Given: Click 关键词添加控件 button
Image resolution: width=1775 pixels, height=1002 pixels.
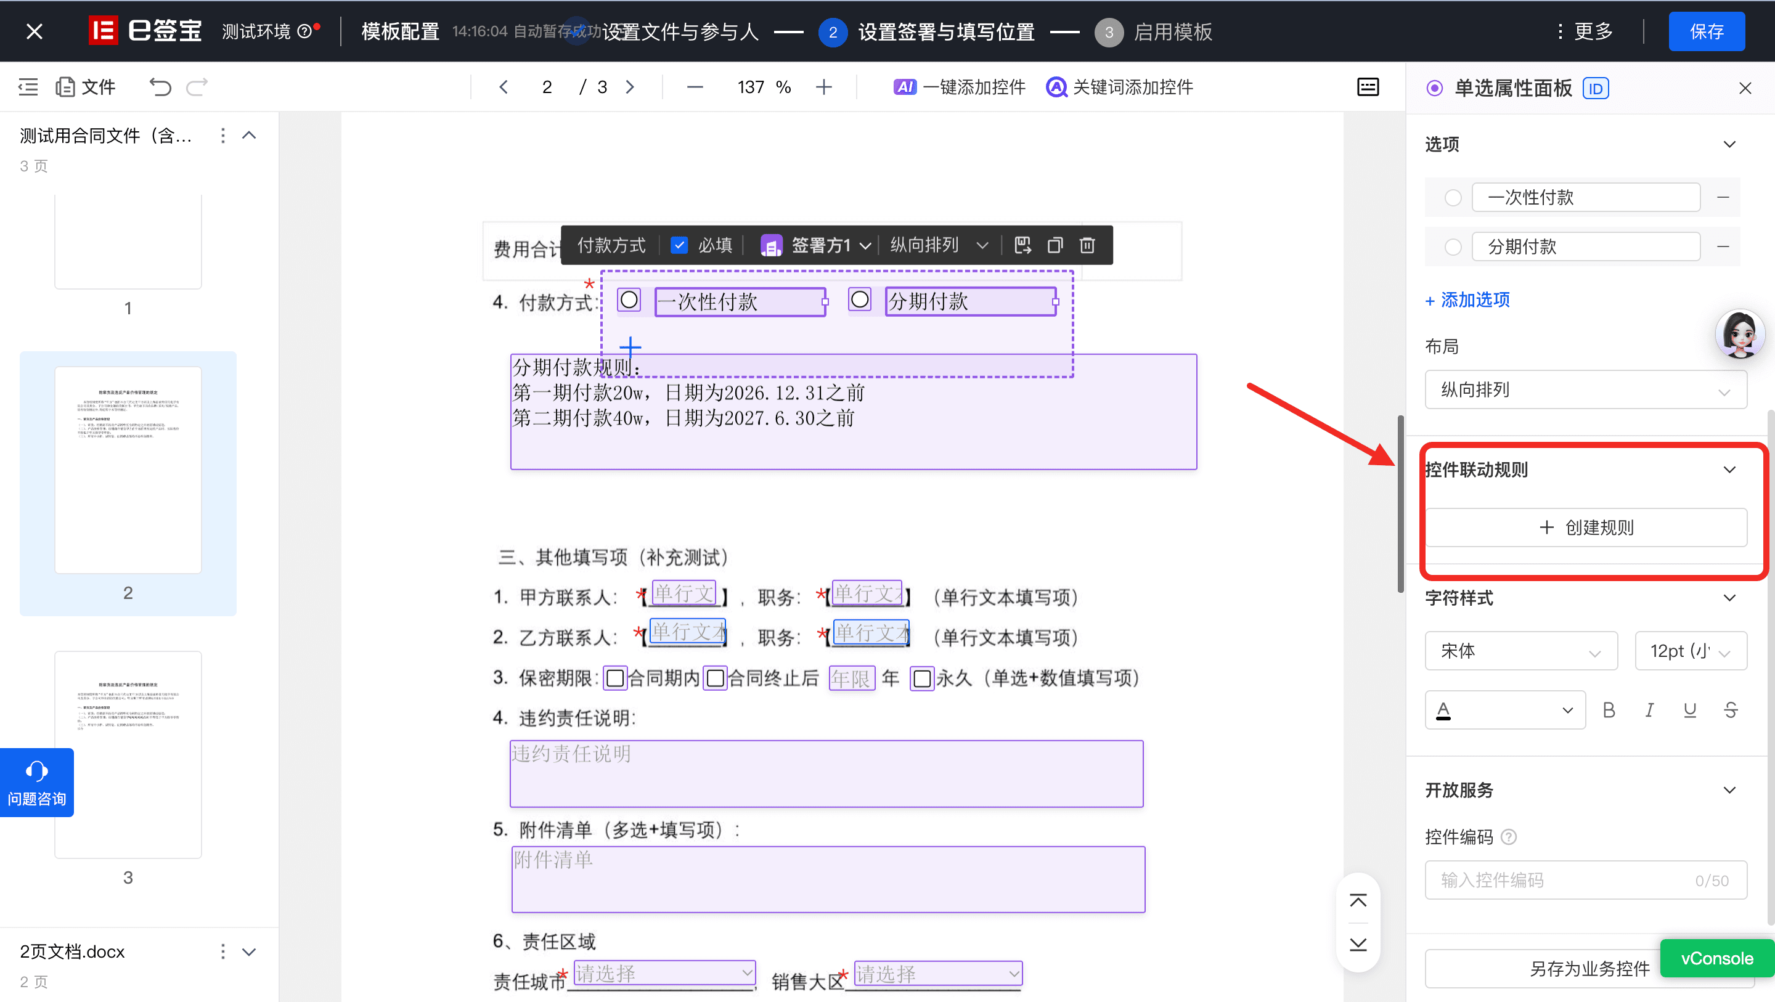Looking at the screenshot, I should point(1120,87).
